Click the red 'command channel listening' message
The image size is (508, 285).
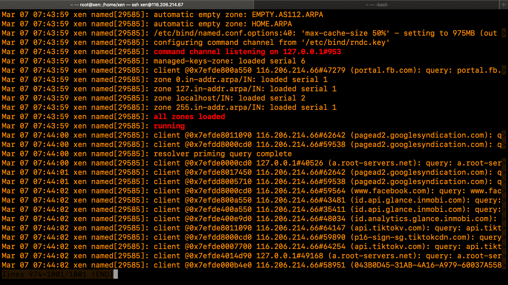[x=247, y=52]
